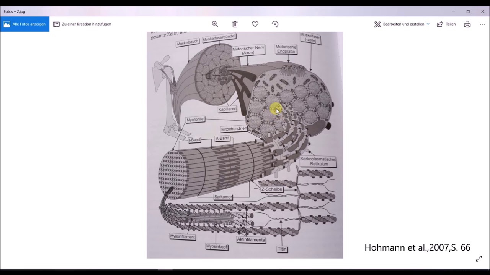Click the I-Band label in the diagram

pyautogui.click(x=194, y=140)
